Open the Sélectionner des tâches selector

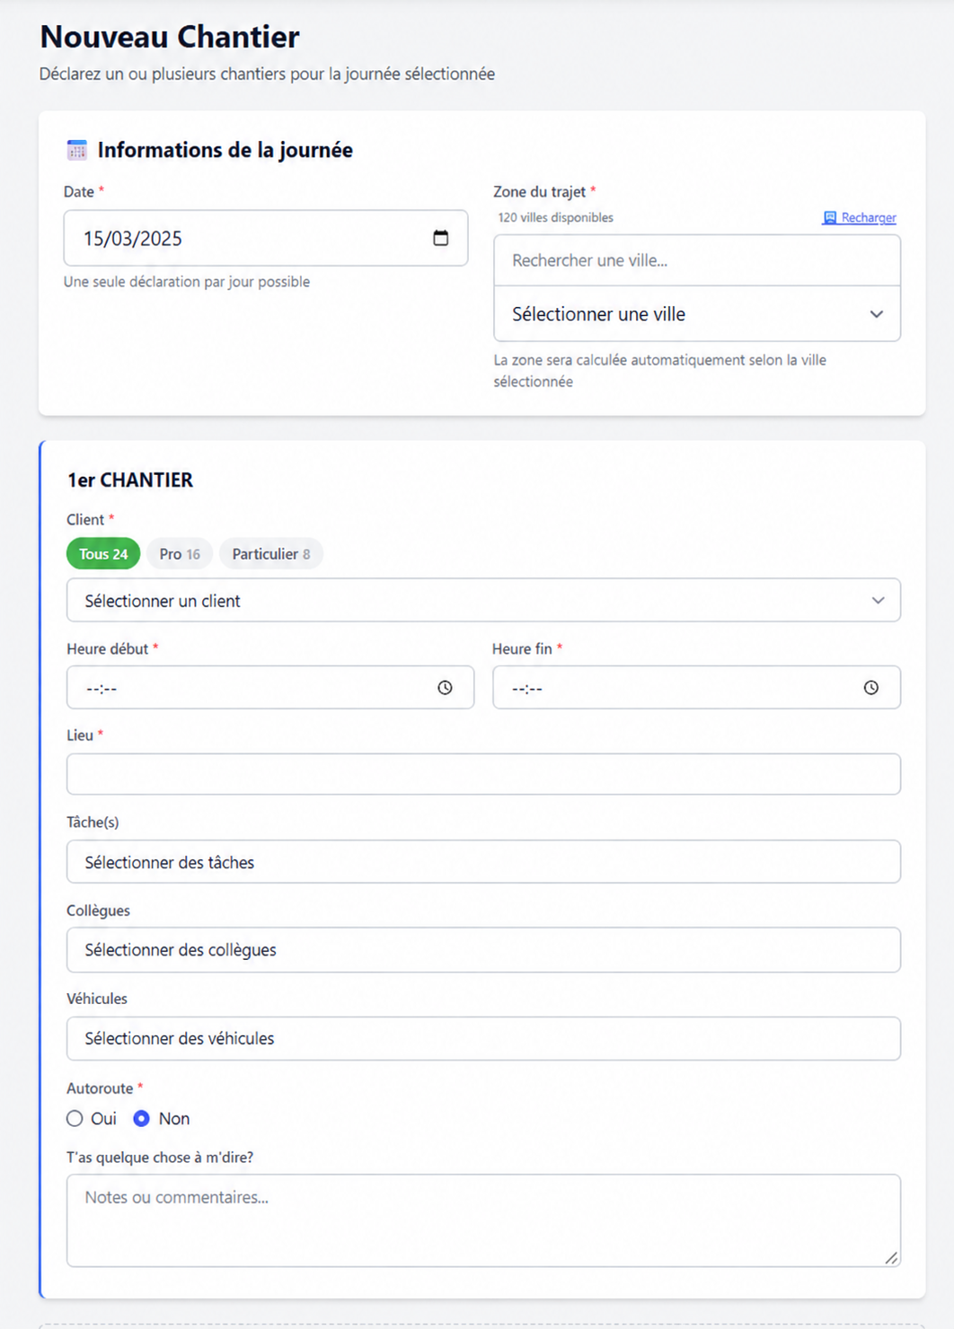pos(483,862)
